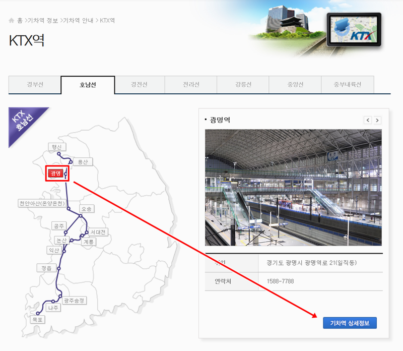The image size is (403, 351).
Task: Show previous station photo with left arrow
Action: pyautogui.click(x=368, y=120)
